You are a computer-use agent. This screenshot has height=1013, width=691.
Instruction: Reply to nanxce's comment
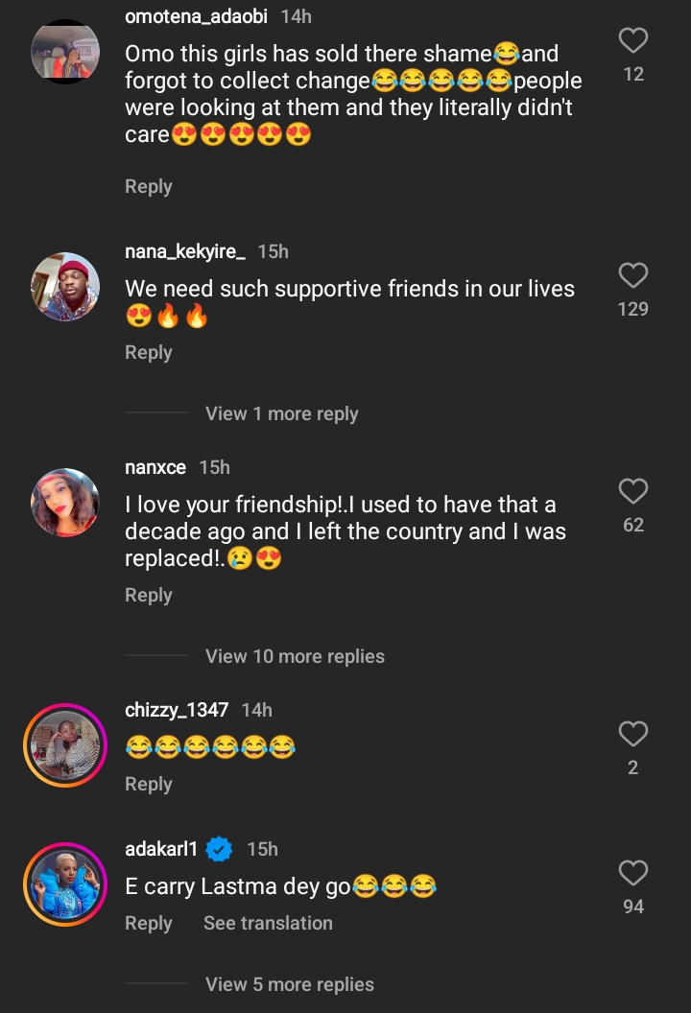[148, 596]
